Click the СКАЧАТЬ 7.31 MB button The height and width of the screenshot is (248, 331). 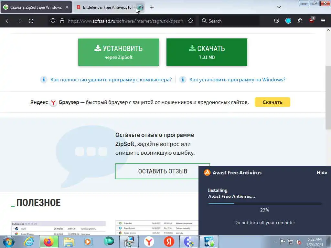click(x=207, y=52)
